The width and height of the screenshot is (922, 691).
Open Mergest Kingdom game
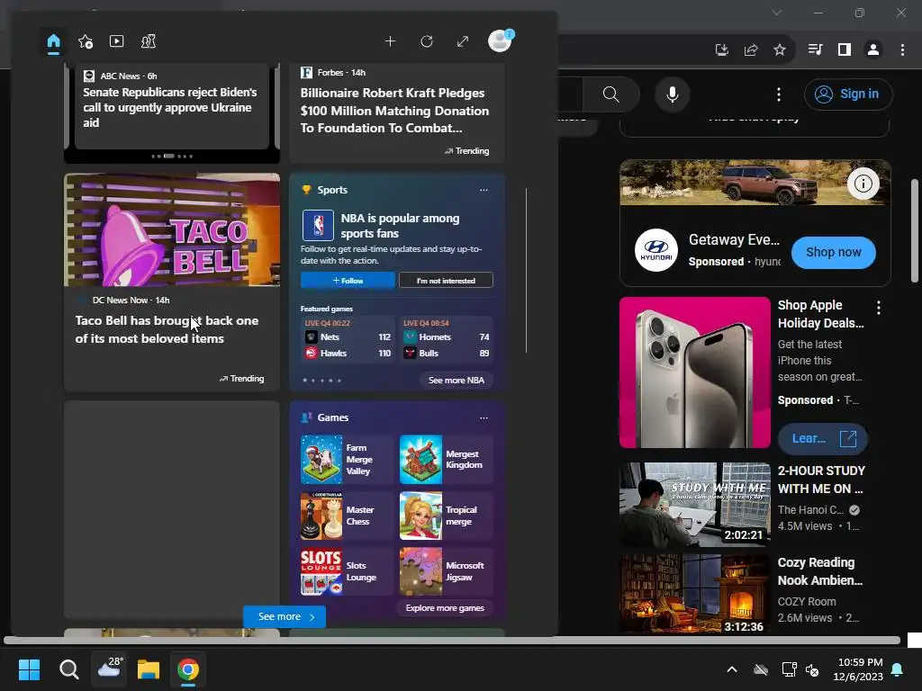446,460
